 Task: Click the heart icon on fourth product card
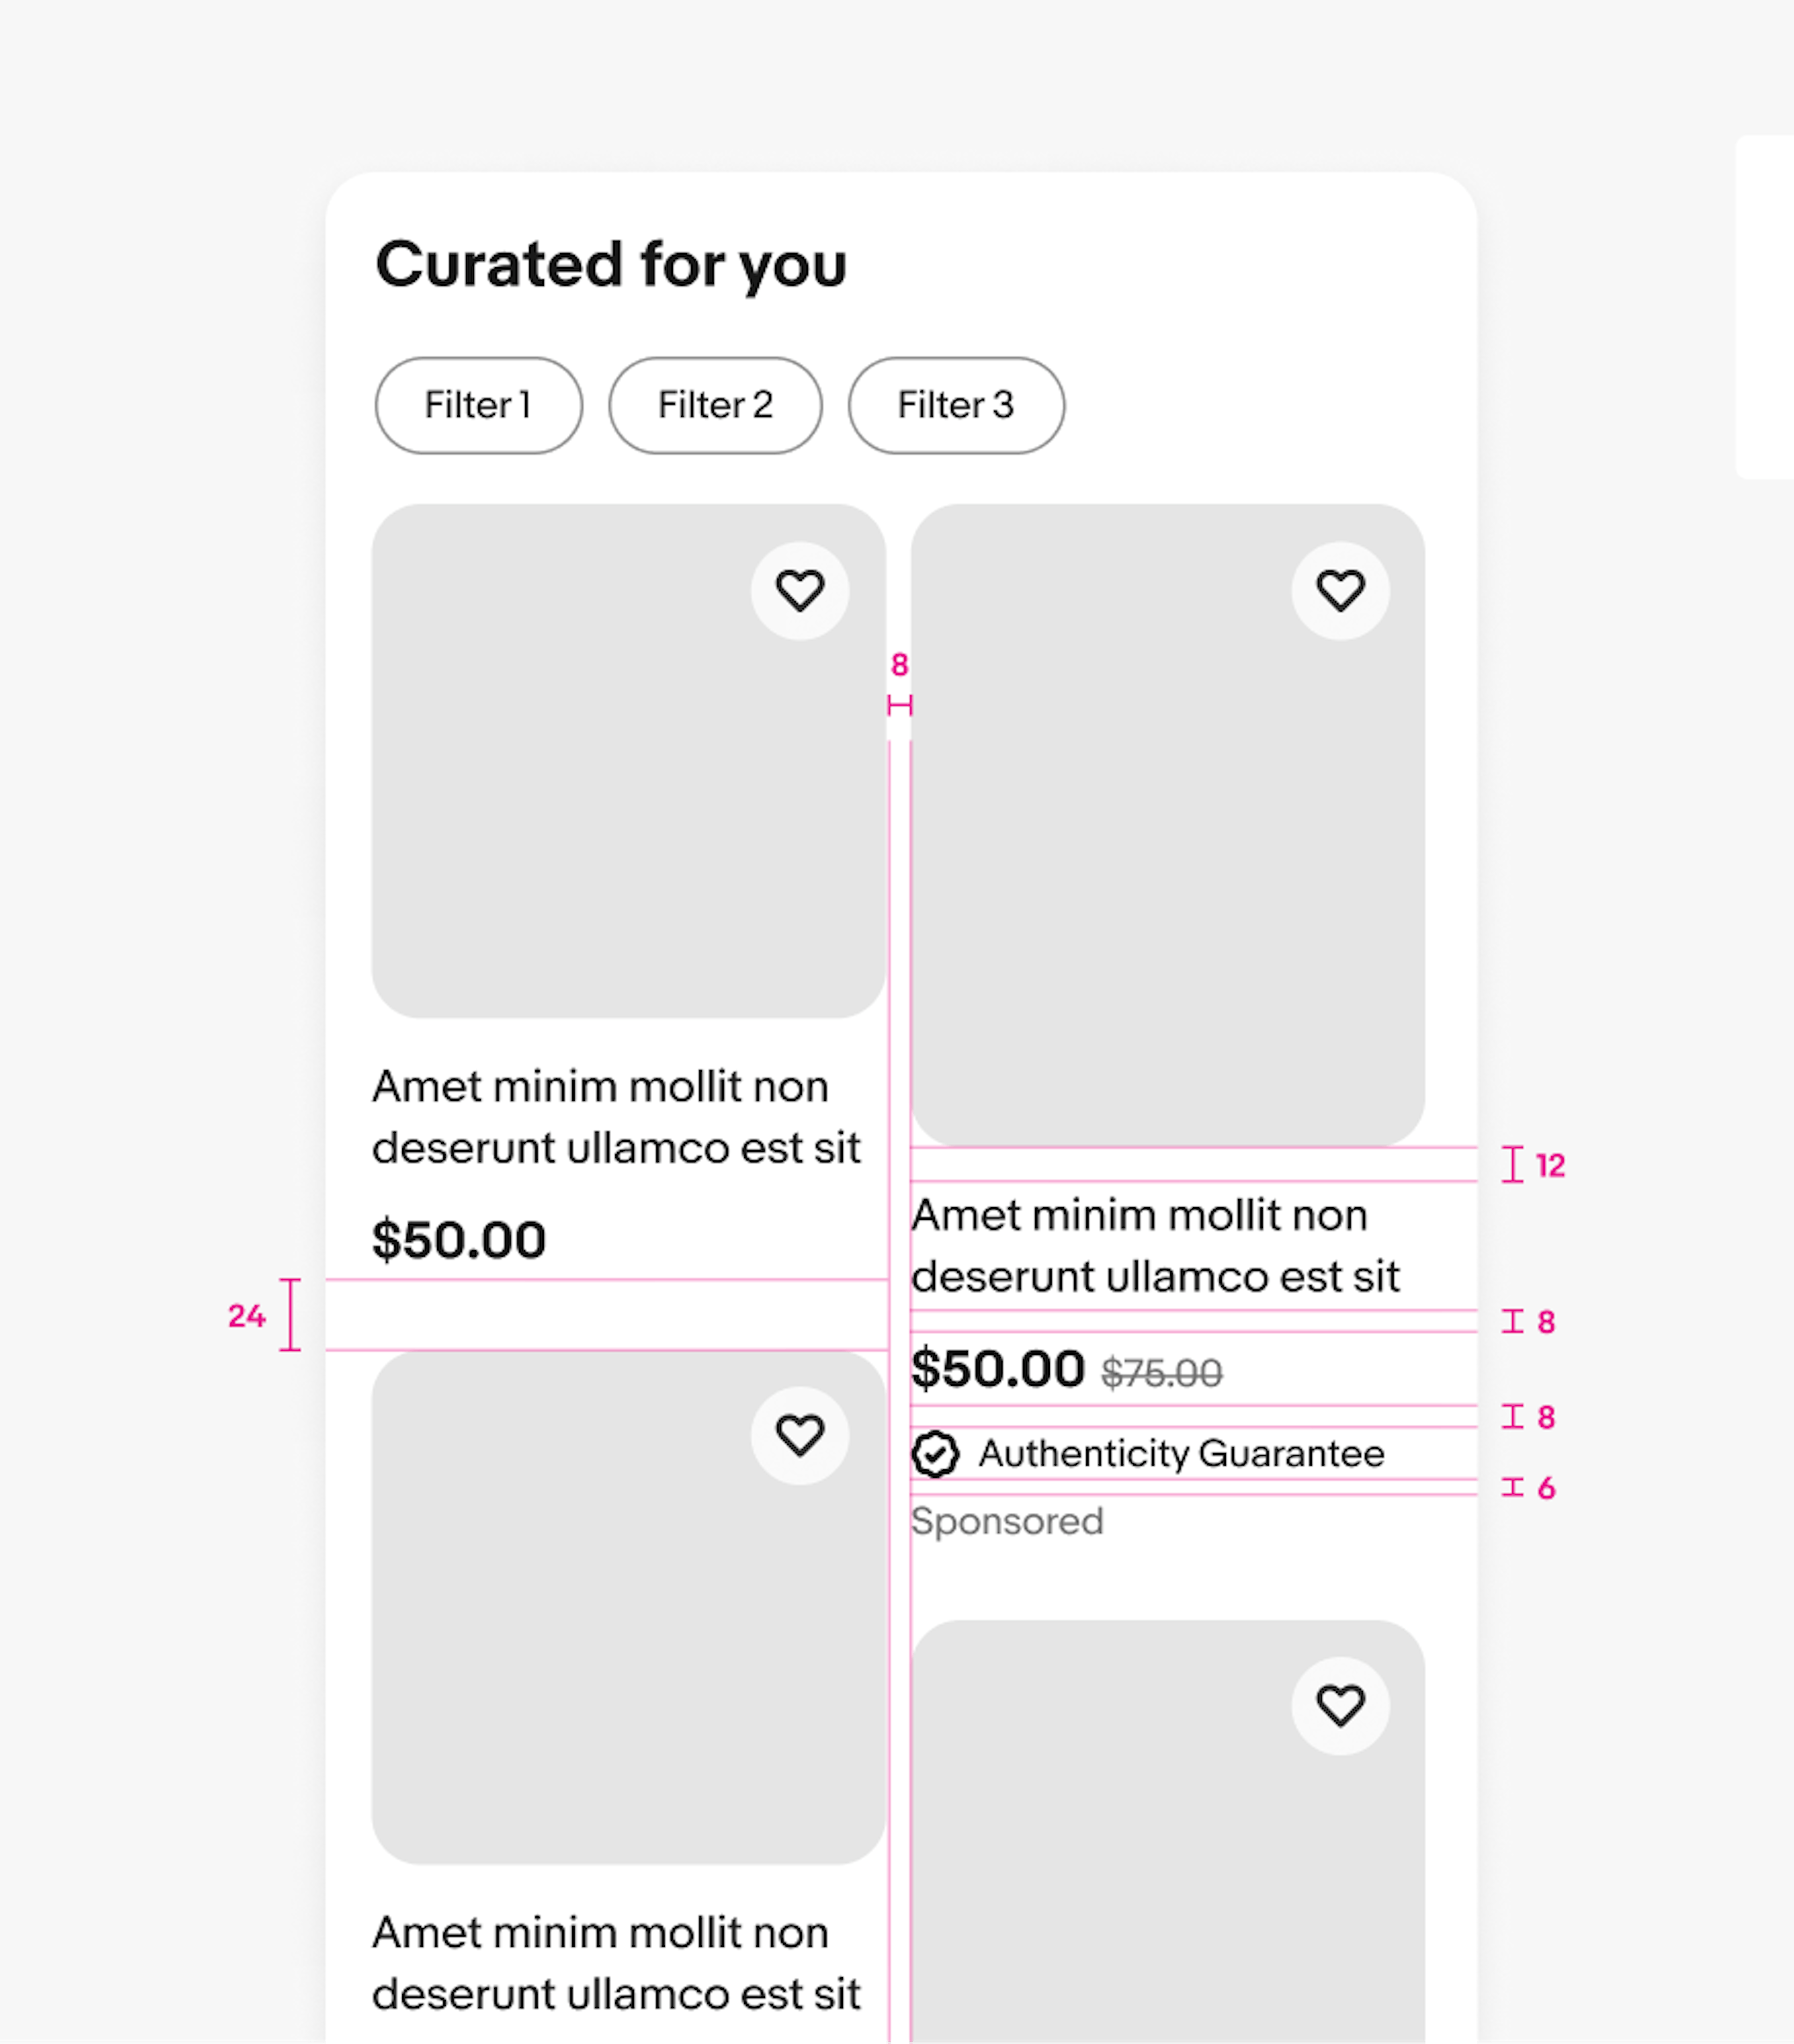[1340, 1705]
